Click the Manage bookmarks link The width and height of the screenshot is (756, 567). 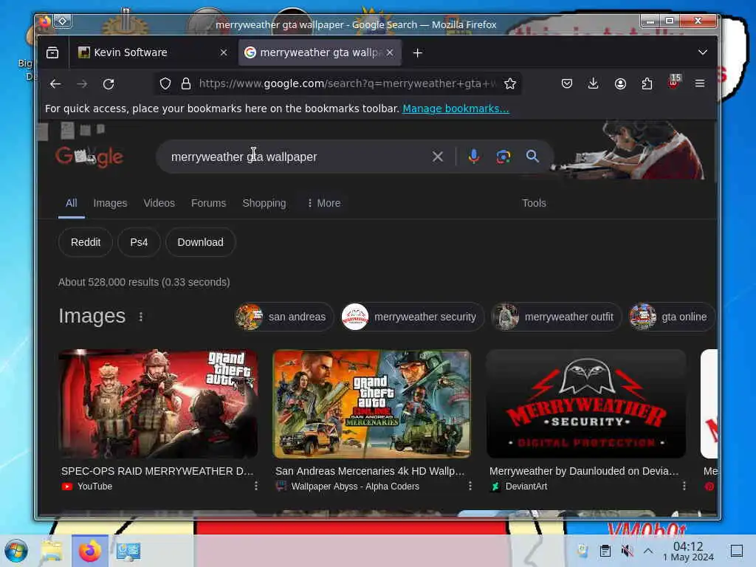coord(456,109)
